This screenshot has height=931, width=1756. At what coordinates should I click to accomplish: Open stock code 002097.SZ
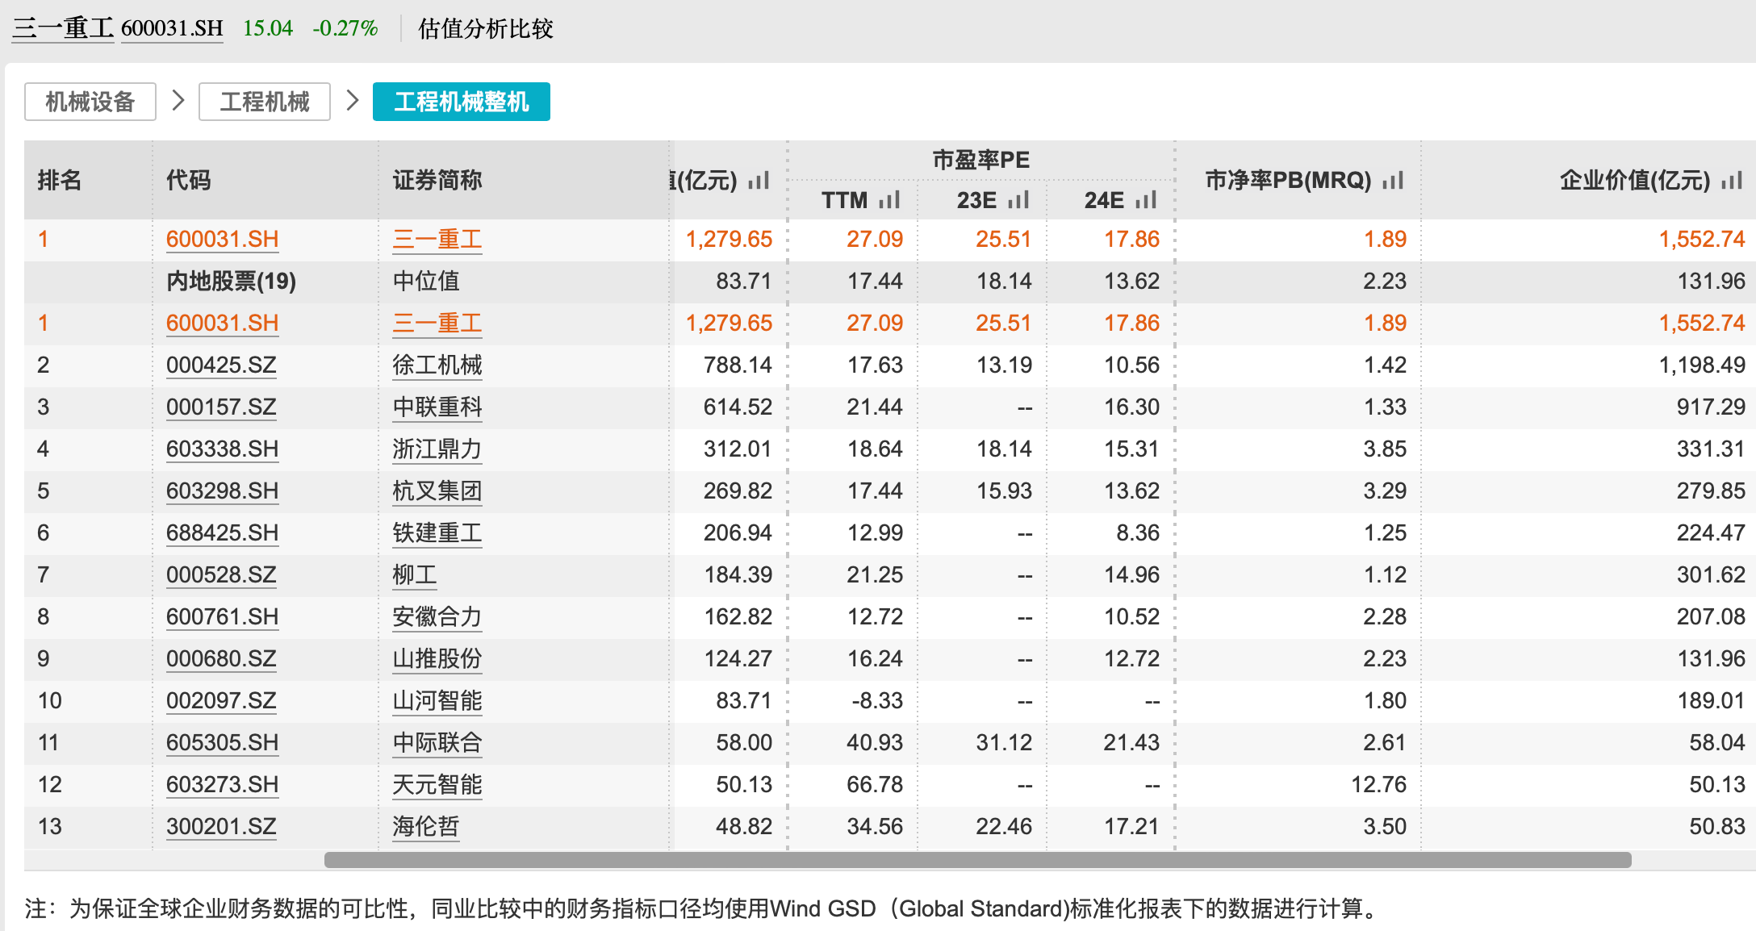pyautogui.click(x=221, y=700)
